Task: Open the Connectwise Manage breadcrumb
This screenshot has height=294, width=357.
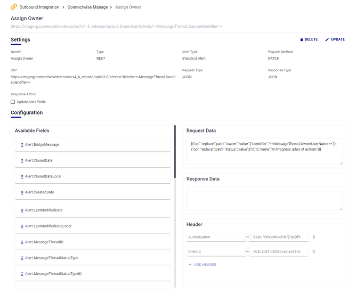Action: pyautogui.click(x=88, y=7)
